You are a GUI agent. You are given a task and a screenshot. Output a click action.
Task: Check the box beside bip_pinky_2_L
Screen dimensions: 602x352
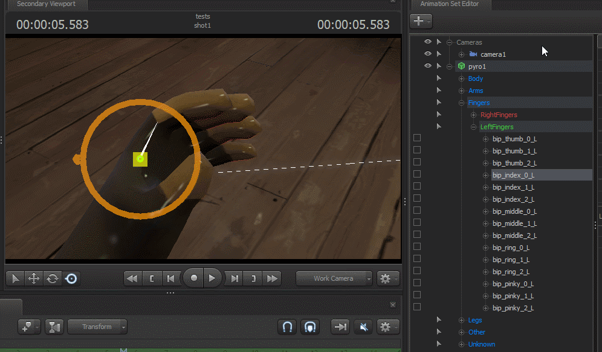417,307
